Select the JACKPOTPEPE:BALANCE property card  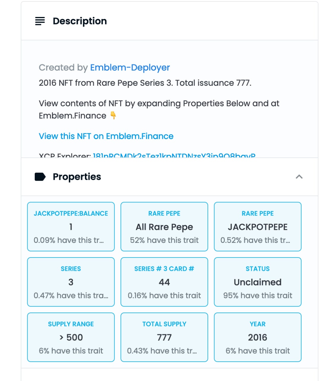(x=71, y=227)
